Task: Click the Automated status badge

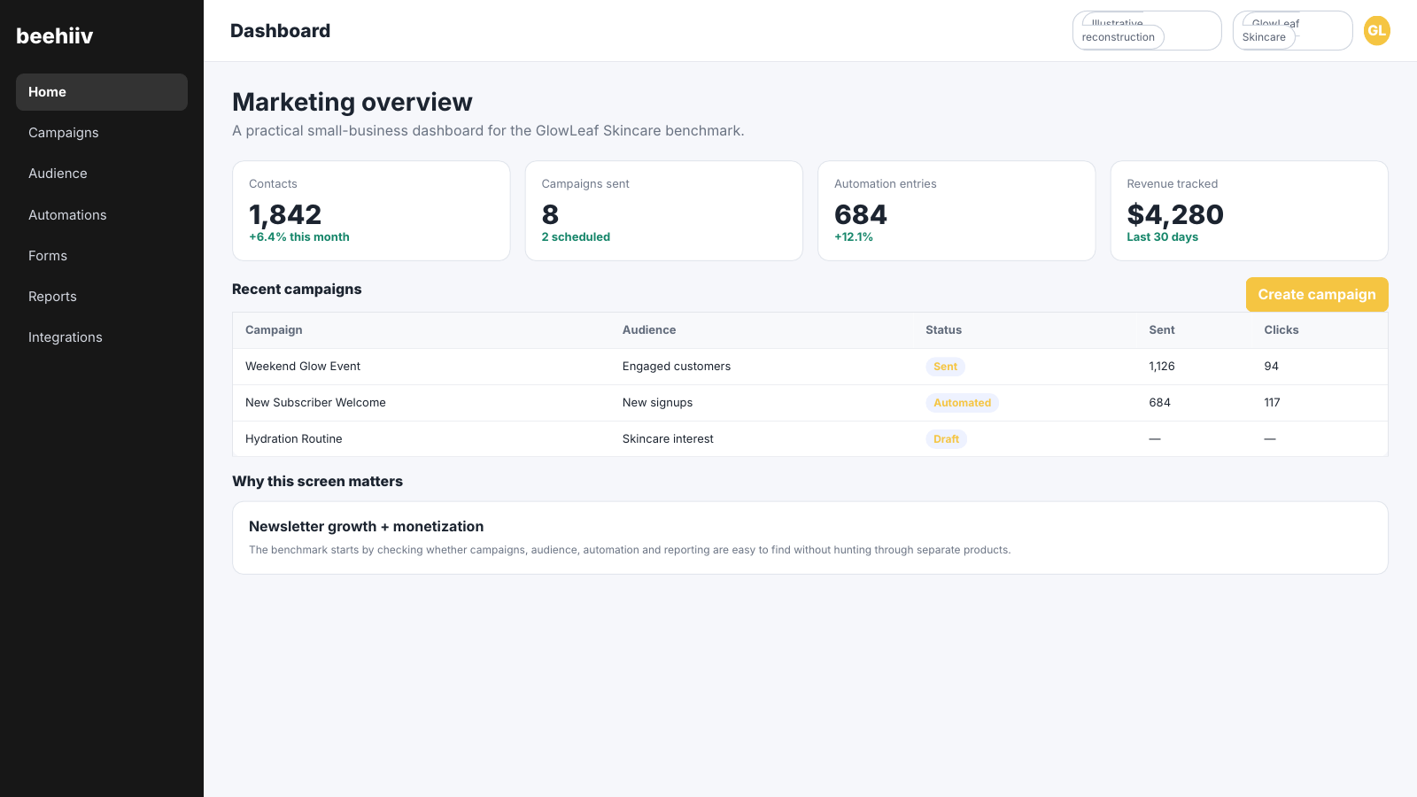Action: (962, 403)
